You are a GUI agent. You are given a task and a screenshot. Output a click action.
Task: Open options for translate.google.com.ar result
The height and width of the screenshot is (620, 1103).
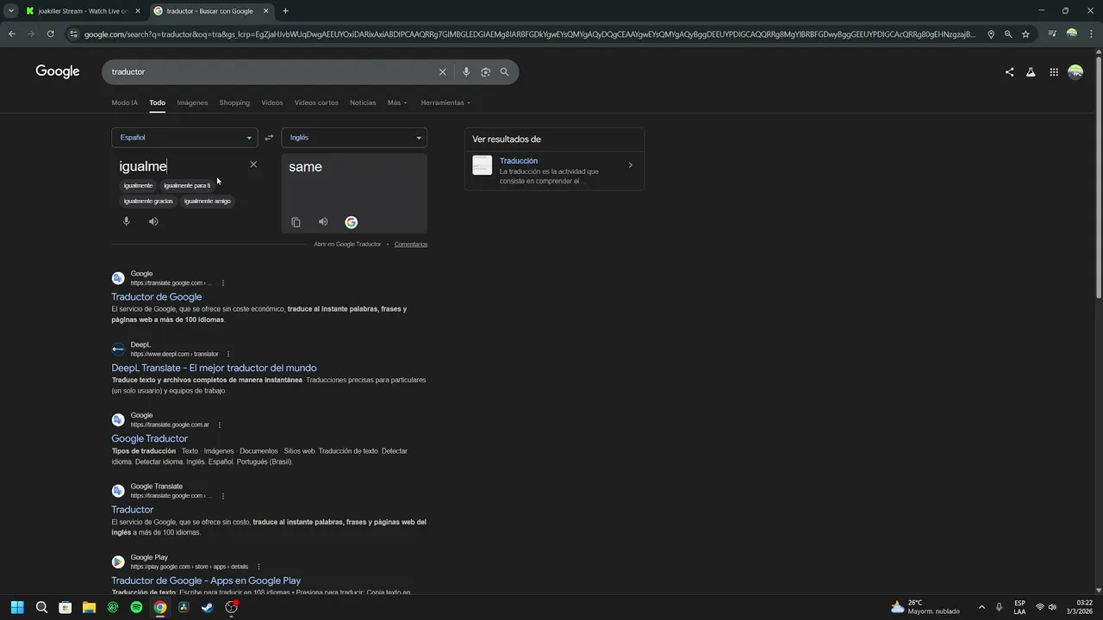220,425
